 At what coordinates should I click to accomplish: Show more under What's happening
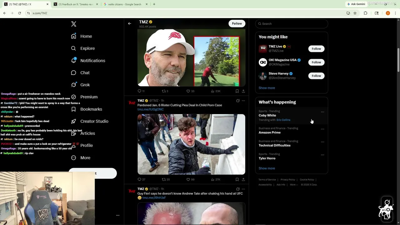[267, 168]
